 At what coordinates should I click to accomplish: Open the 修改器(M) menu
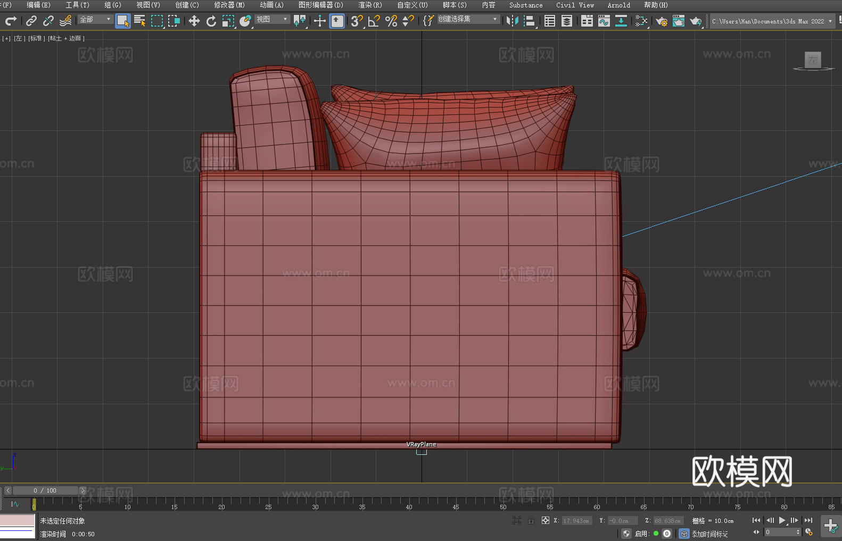coord(229,5)
